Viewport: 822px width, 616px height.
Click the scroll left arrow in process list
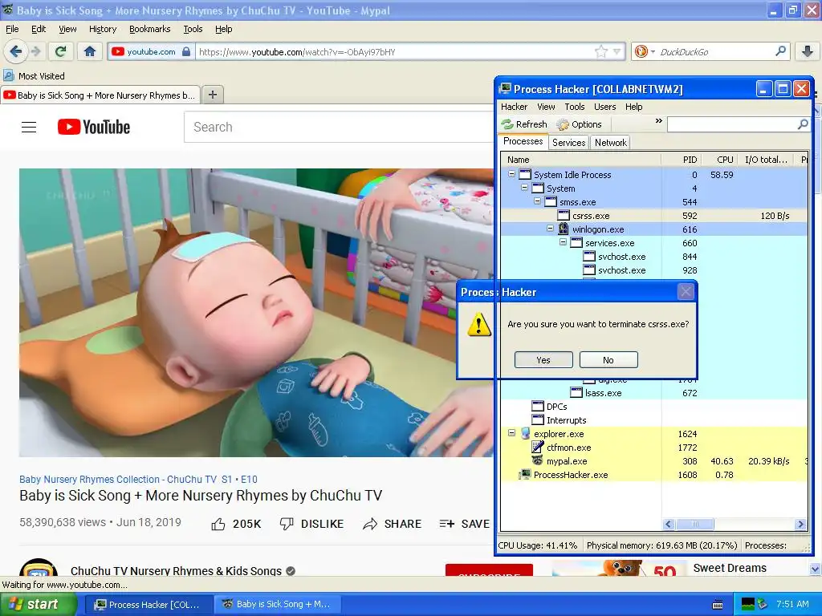click(x=669, y=524)
